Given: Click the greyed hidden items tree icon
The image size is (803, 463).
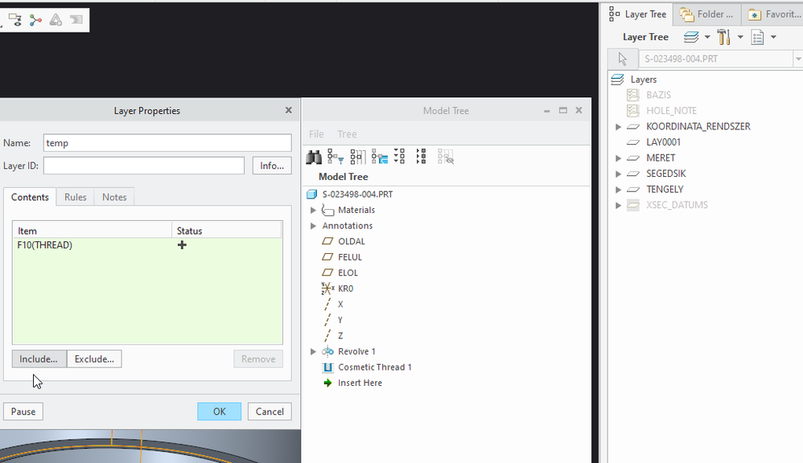Looking at the screenshot, I should [x=446, y=157].
